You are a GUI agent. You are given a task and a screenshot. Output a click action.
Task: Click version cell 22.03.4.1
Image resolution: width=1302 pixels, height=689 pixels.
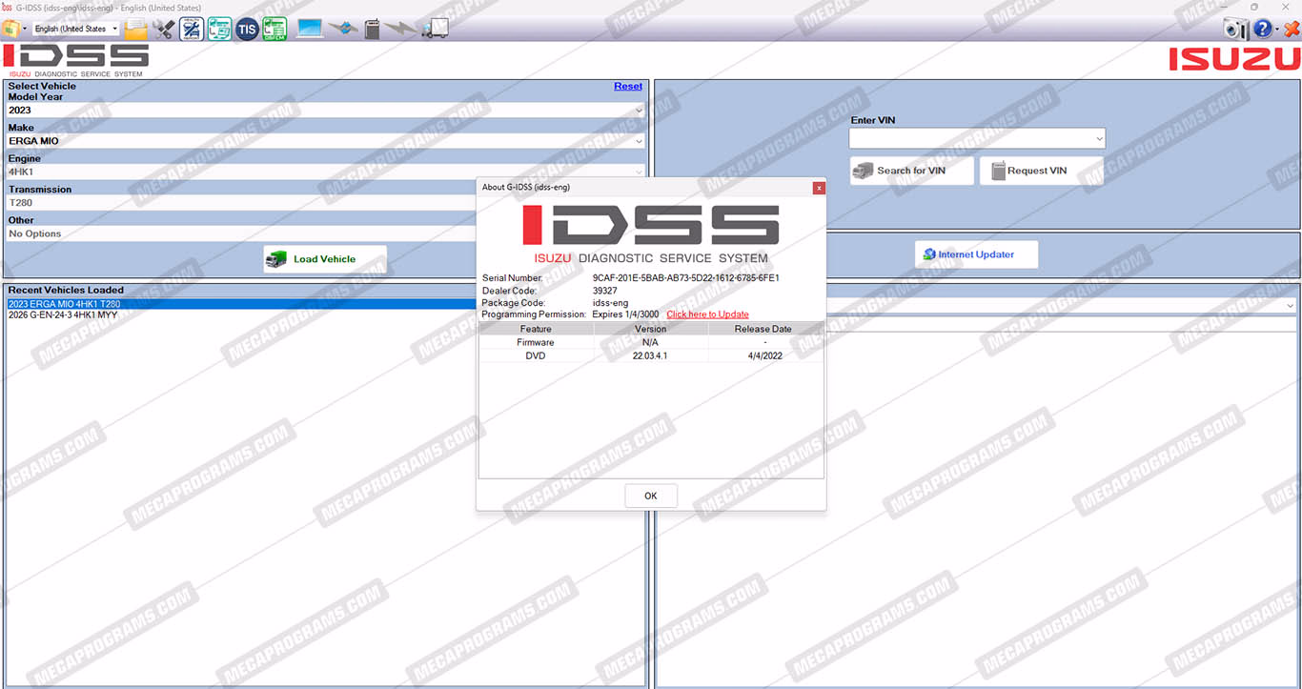coord(651,355)
